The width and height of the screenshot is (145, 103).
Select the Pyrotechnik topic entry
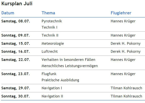pos(52,21)
